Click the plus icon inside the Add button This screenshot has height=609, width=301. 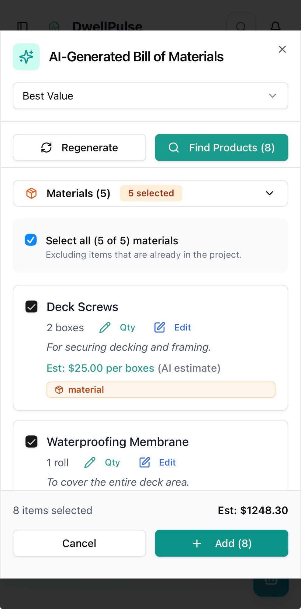coord(197,543)
